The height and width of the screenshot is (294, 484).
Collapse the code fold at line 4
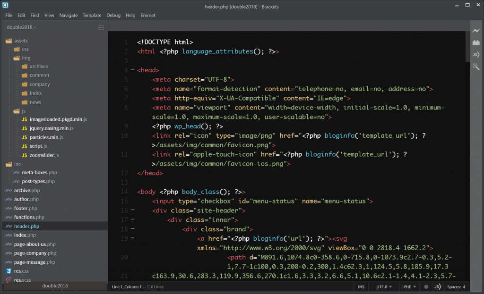132,70
